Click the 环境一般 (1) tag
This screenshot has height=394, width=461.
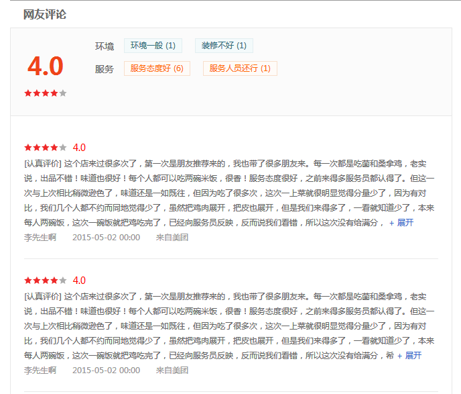coord(153,46)
